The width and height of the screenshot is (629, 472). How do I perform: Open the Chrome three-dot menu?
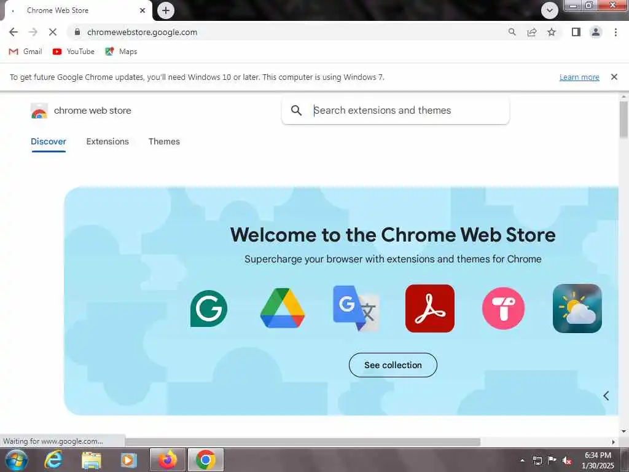[615, 32]
